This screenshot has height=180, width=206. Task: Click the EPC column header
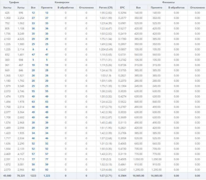pyautogui.click(x=122, y=8)
